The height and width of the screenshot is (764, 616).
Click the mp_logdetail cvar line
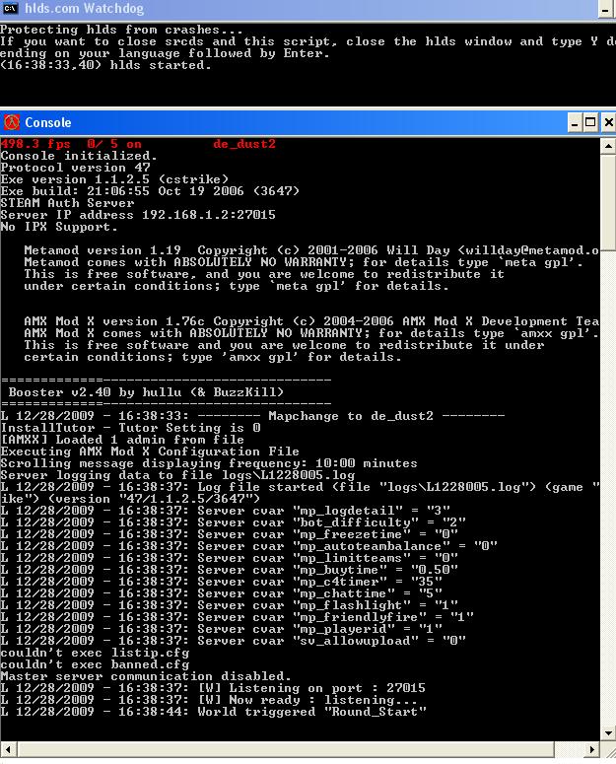coord(225,511)
